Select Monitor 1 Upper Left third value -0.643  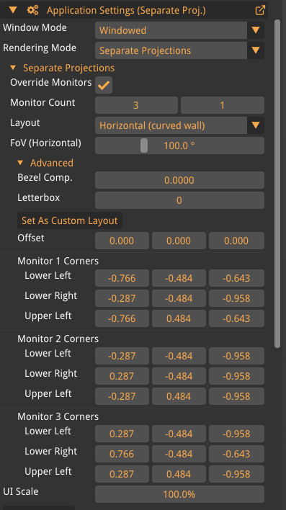(236, 318)
